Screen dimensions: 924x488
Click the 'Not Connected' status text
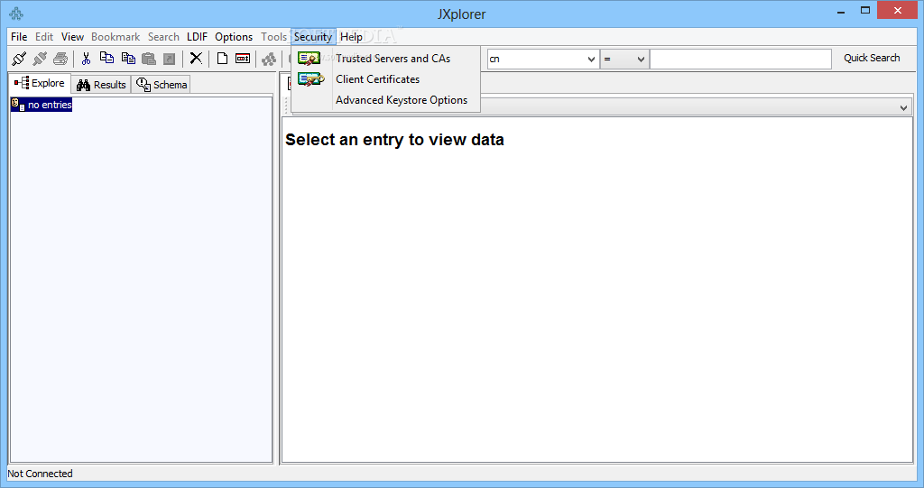tap(40, 474)
